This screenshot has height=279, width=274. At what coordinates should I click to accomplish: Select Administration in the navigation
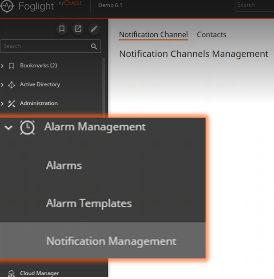39,103
